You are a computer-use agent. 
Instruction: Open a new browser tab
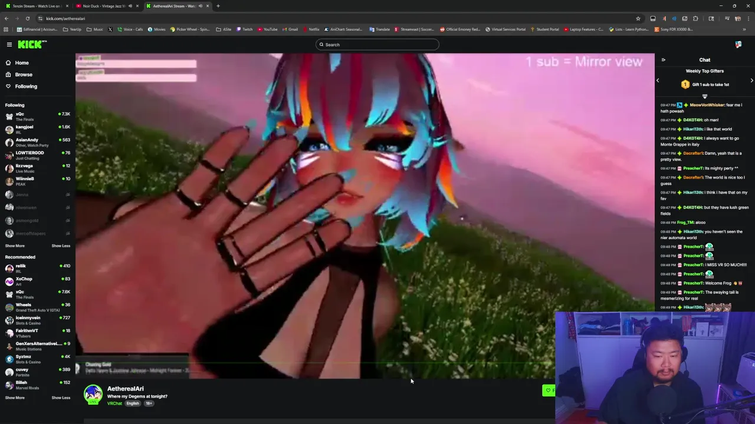[218, 6]
